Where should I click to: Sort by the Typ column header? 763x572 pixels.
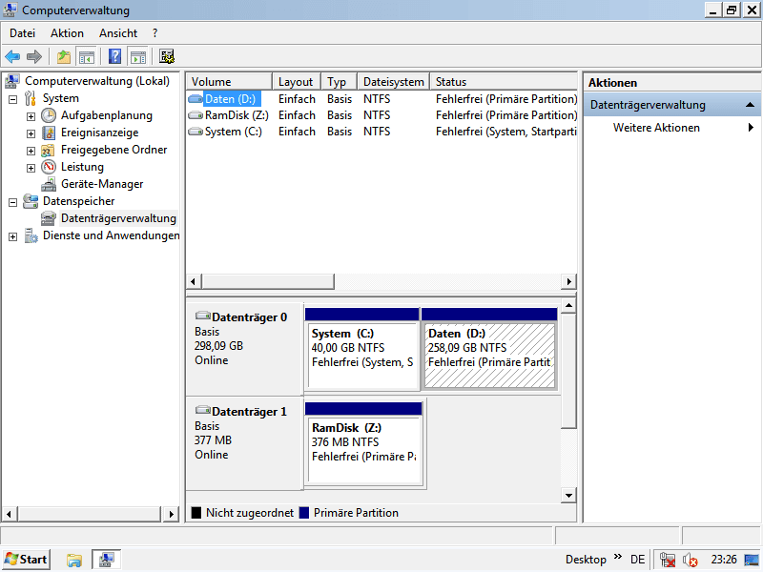(340, 82)
